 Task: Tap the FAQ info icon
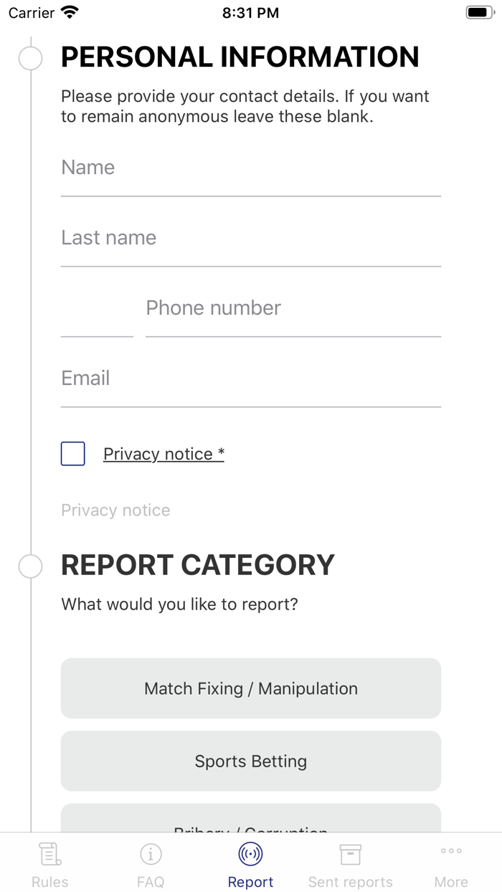click(x=151, y=854)
